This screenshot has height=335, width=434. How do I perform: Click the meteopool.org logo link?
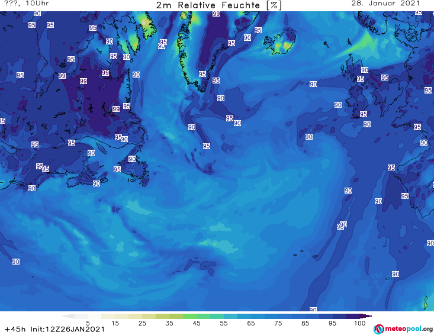pyautogui.click(x=403, y=329)
